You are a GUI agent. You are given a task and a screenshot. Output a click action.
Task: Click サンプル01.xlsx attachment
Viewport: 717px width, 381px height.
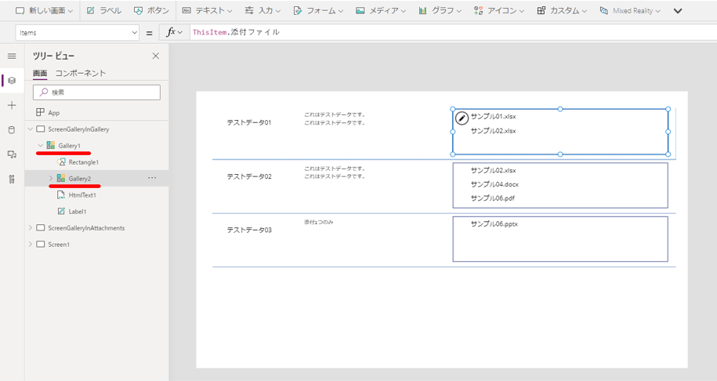coord(494,117)
